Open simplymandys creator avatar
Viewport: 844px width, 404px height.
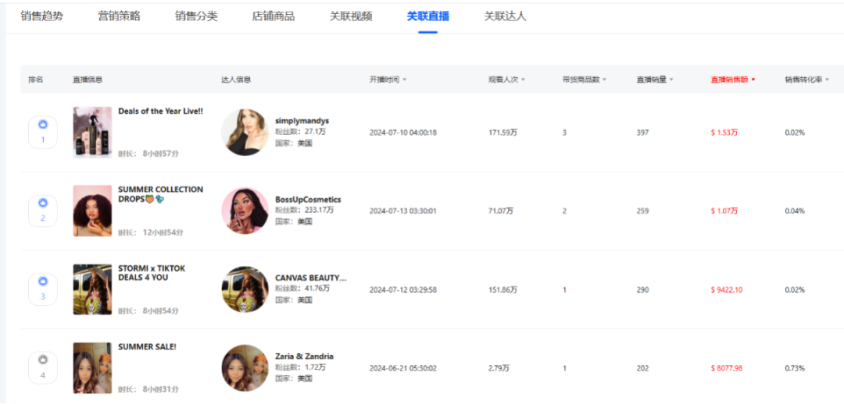point(245,132)
